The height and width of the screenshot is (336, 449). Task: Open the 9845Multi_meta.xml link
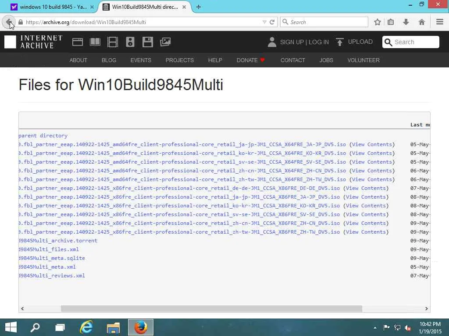click(47, 267)
